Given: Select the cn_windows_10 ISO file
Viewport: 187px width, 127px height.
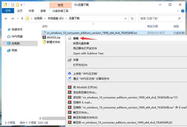Looking at the screenshot, I should click(92, 33).
